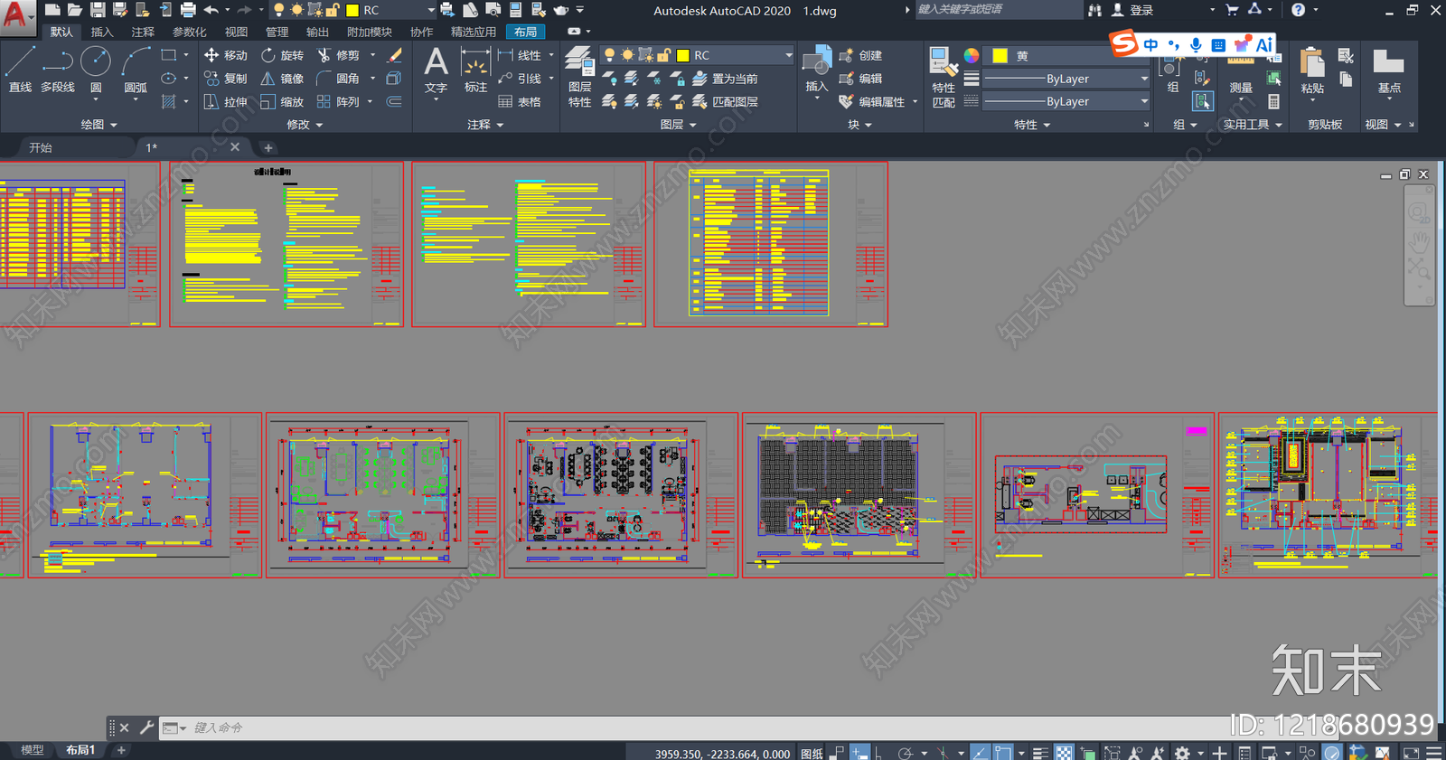Toggle transparency display in status bar
Screen dimensions: 1446x760
click(1065, 753)
